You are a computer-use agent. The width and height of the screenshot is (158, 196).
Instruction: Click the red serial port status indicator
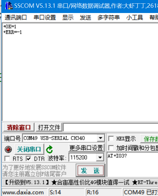point(8,149)
